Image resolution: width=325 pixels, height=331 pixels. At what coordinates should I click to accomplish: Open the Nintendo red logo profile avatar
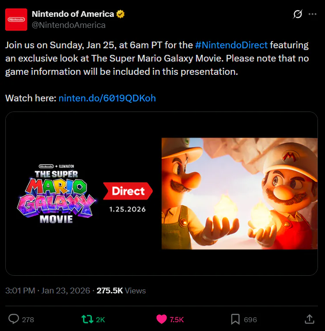point(16,19)
